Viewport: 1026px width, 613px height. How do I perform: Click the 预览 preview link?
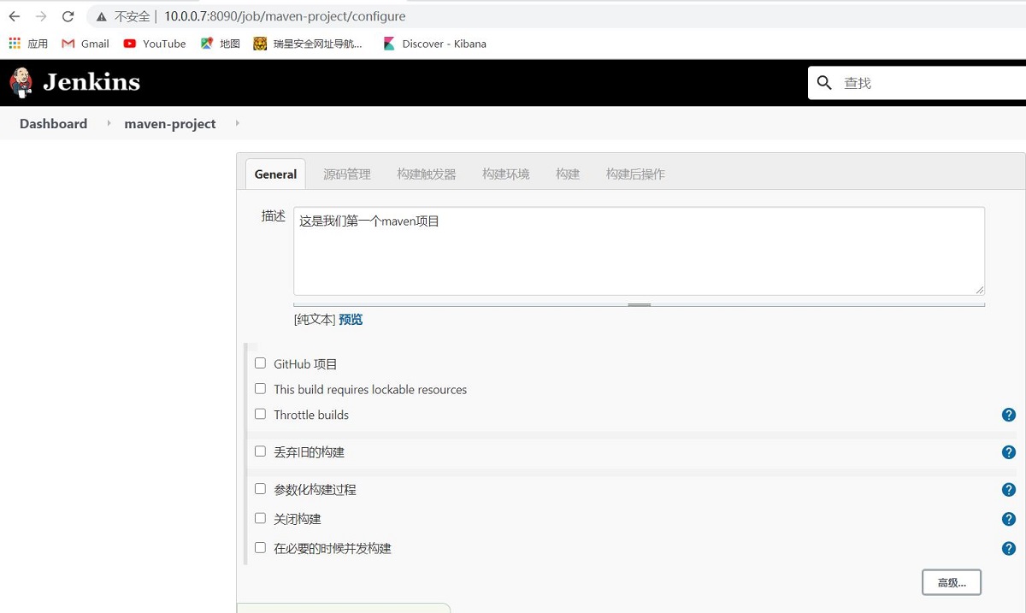(x=351, y=319)
